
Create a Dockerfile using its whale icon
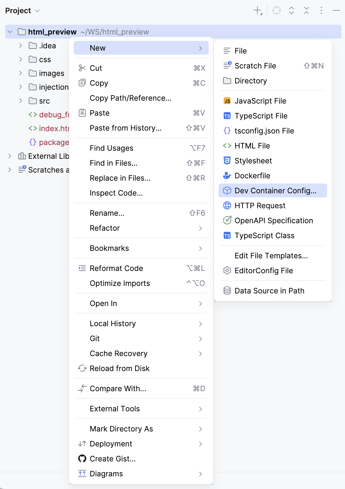(x=227, y=176)
